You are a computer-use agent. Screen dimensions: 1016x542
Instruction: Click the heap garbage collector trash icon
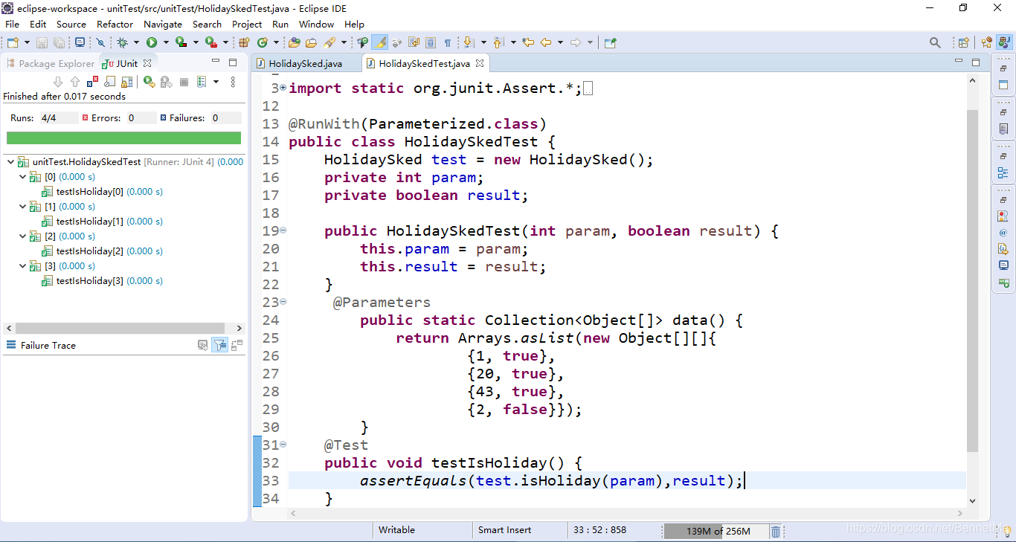pos(776,531)
